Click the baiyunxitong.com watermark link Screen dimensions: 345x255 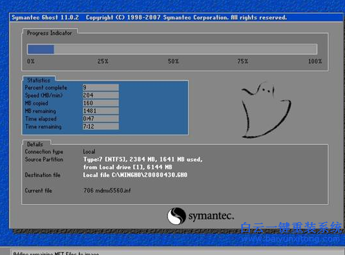pyautogui.click(x=291, y=239)
